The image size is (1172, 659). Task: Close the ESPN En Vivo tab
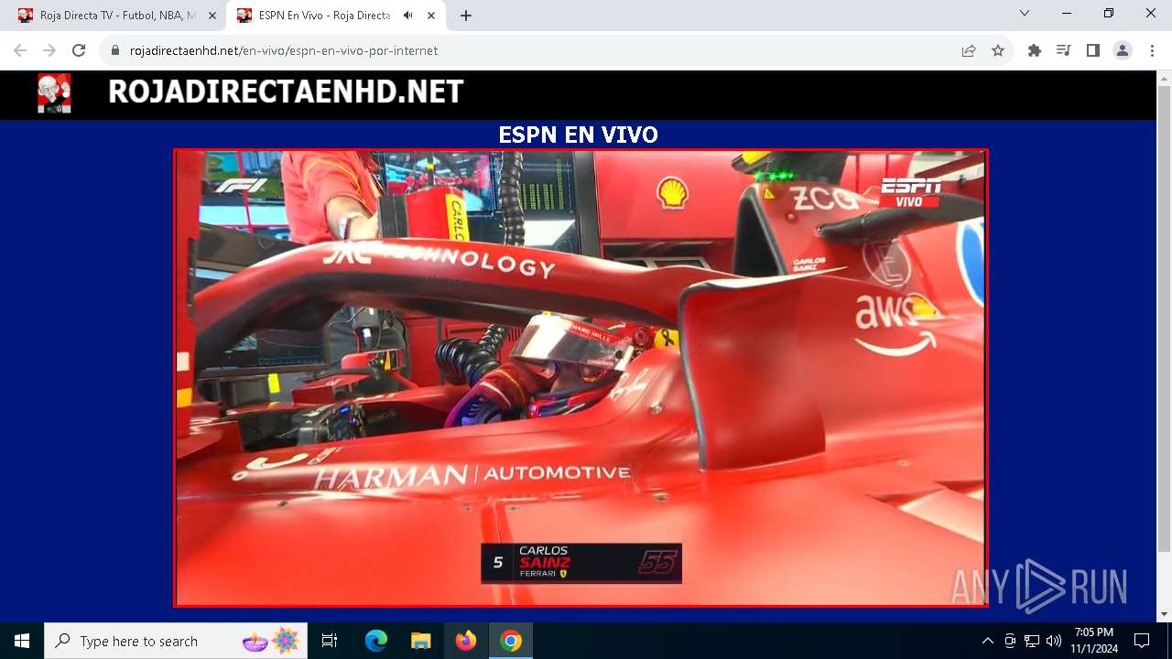tap(431, 16)
